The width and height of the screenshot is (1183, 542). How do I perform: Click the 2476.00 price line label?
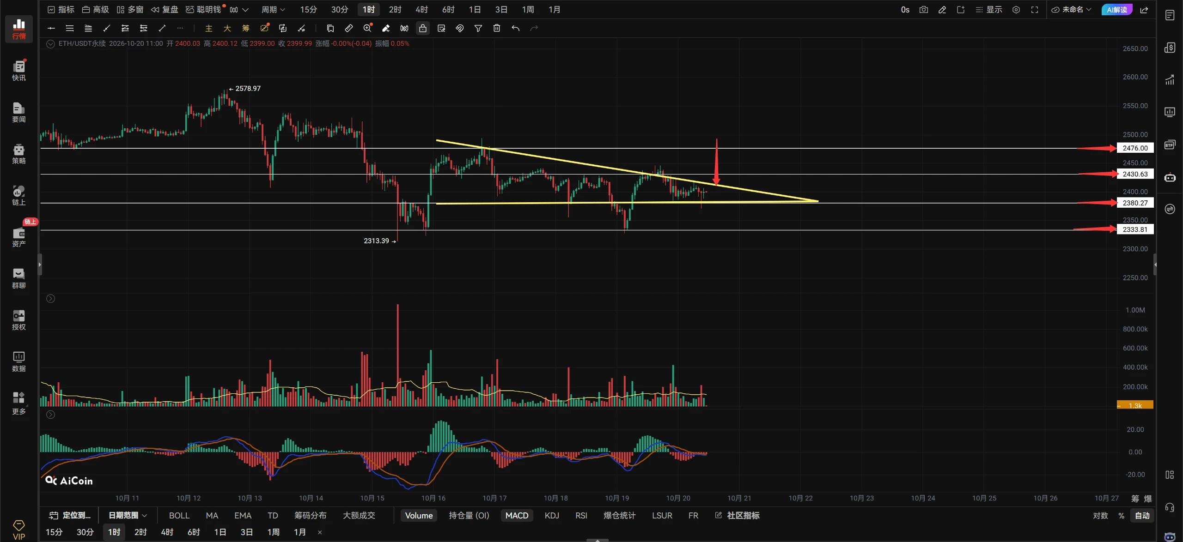click(x=1135, y=148)
